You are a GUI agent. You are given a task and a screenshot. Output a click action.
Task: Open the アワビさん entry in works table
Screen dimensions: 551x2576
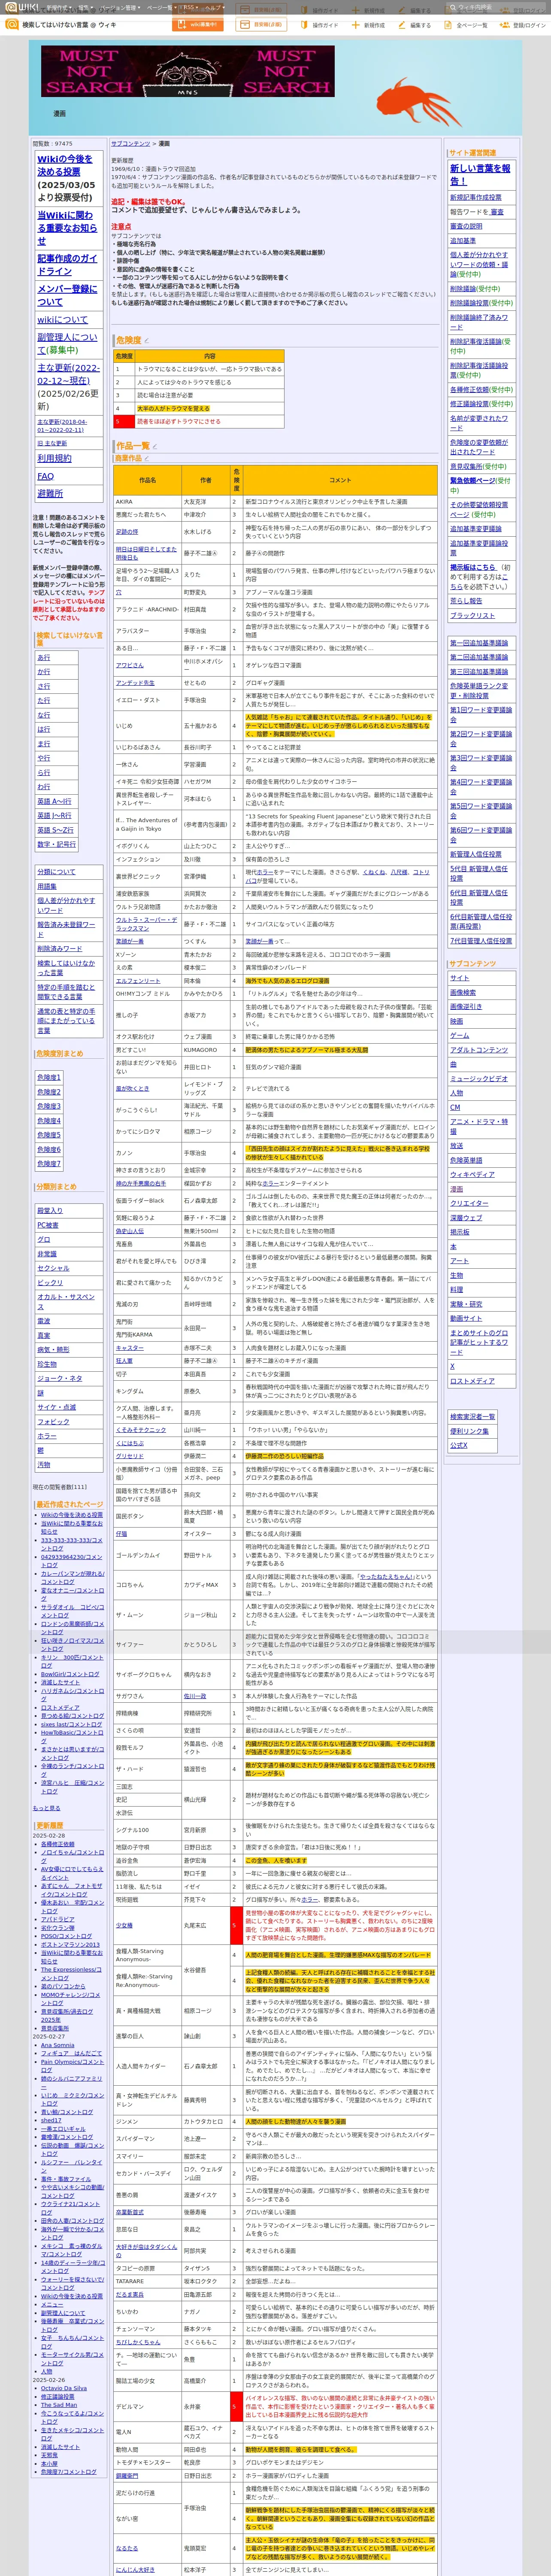pos(129,665)
